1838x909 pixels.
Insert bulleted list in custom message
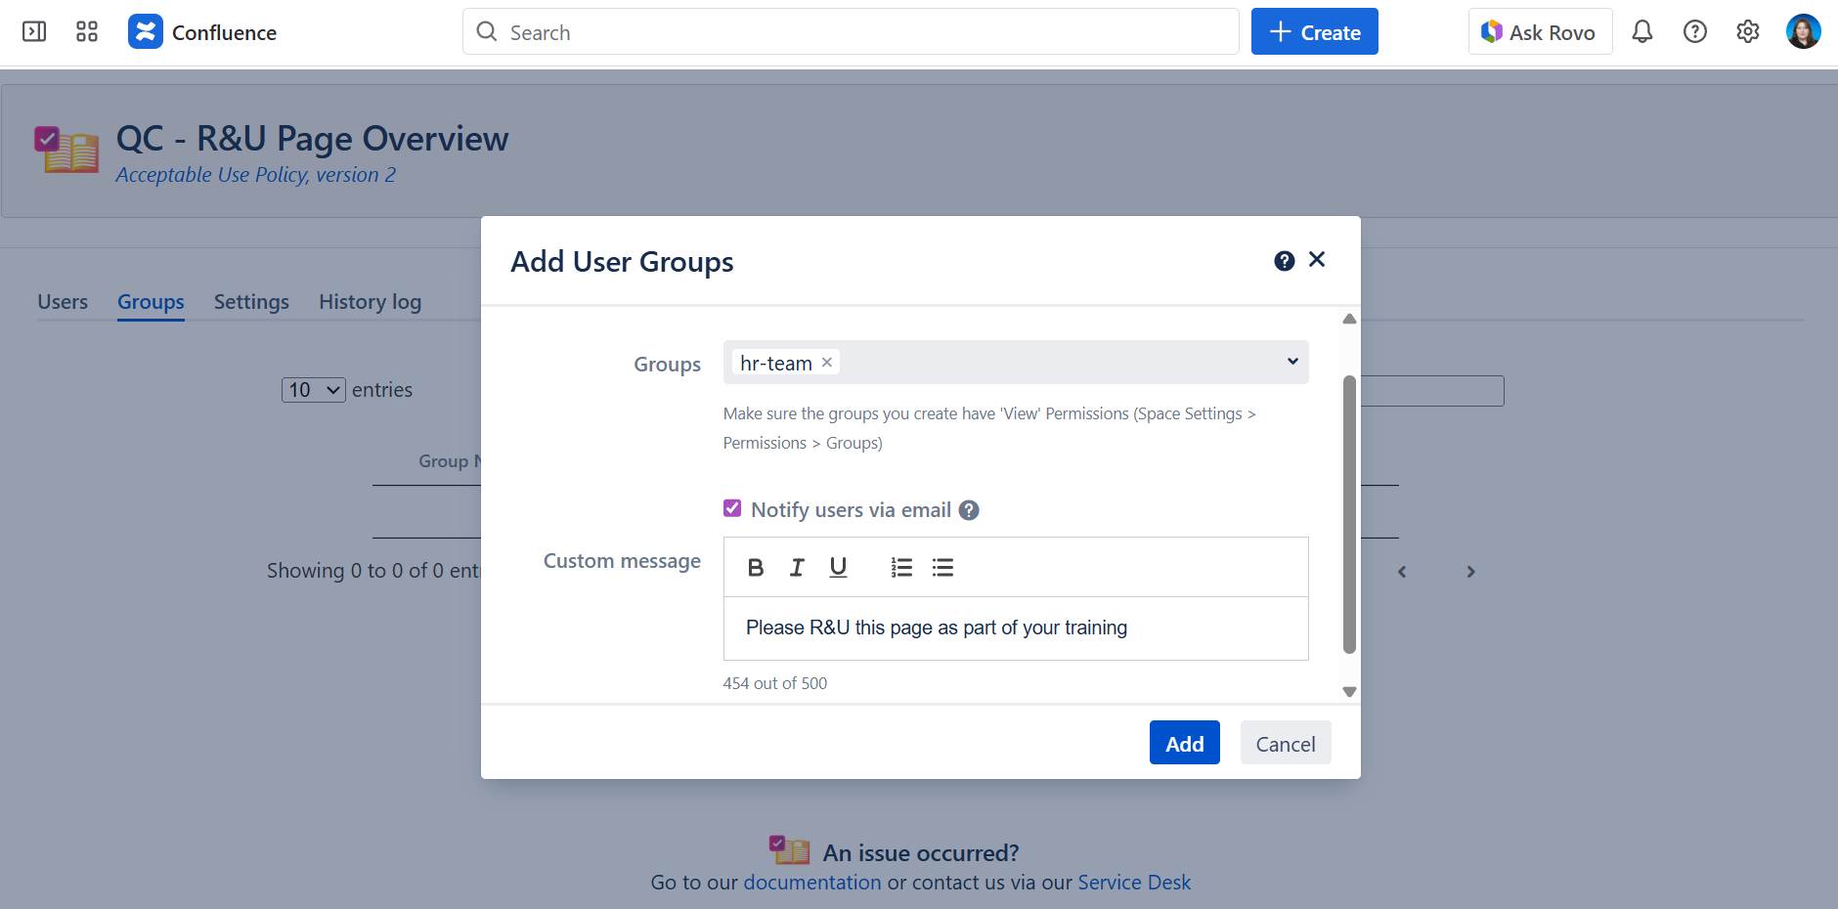point(942,568)
